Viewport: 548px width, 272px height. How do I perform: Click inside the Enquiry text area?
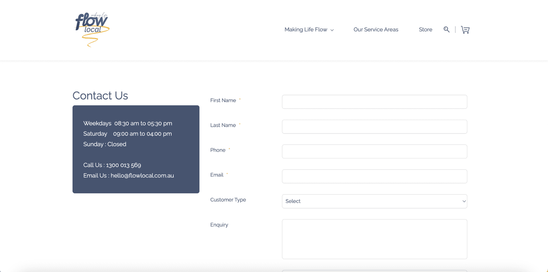[x=374, y=239]
